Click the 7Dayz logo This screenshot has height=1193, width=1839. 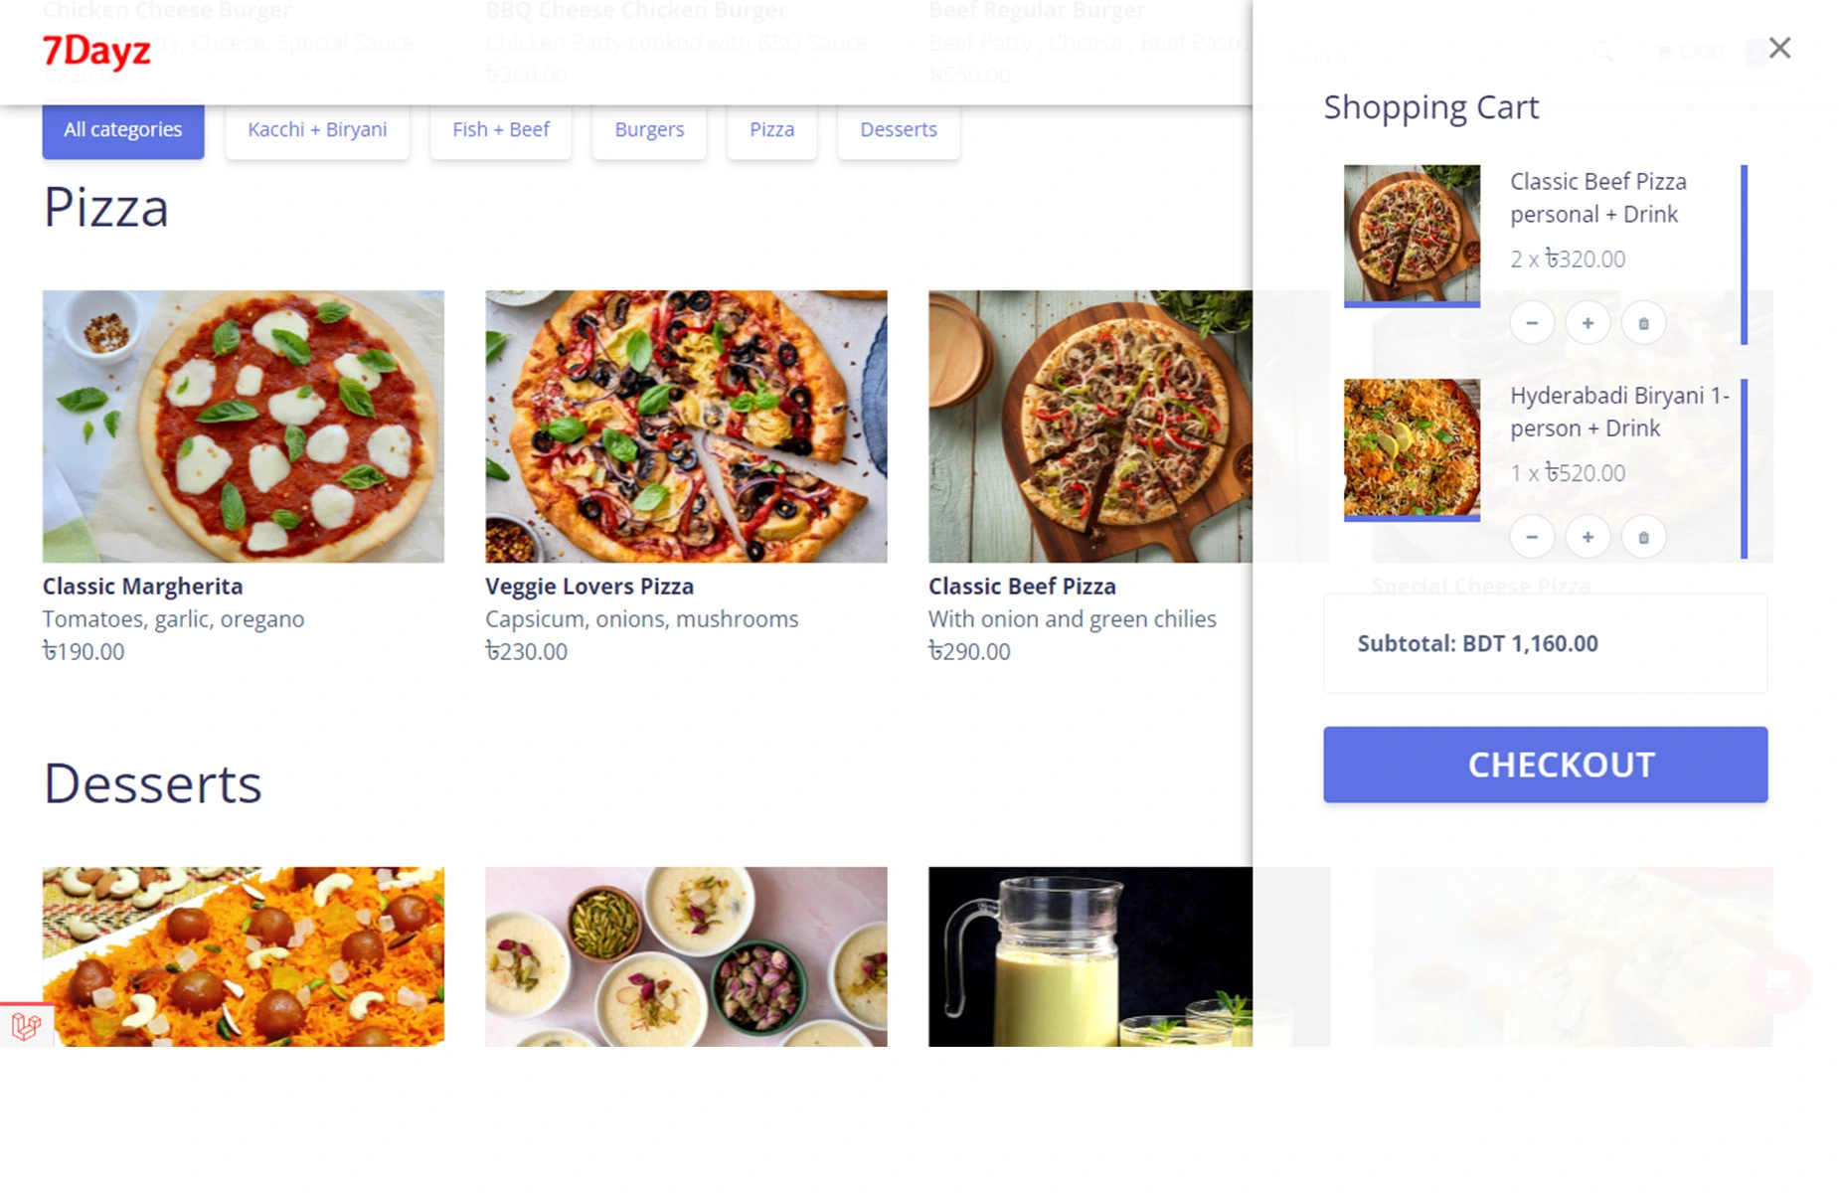coord(96,51)
